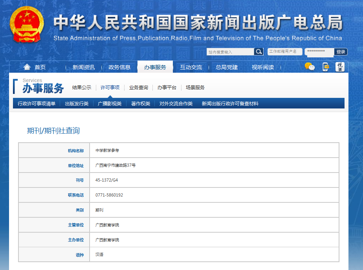Open 新闻资讯 menu item
363x270 pixels.
tap(84, 67)
